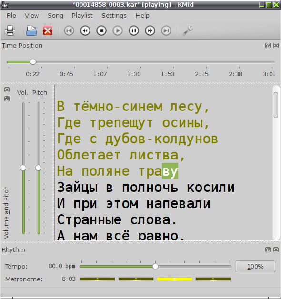
Task: Click the lyric line 'Странные слова.'
Action: [x=117, y=220]
